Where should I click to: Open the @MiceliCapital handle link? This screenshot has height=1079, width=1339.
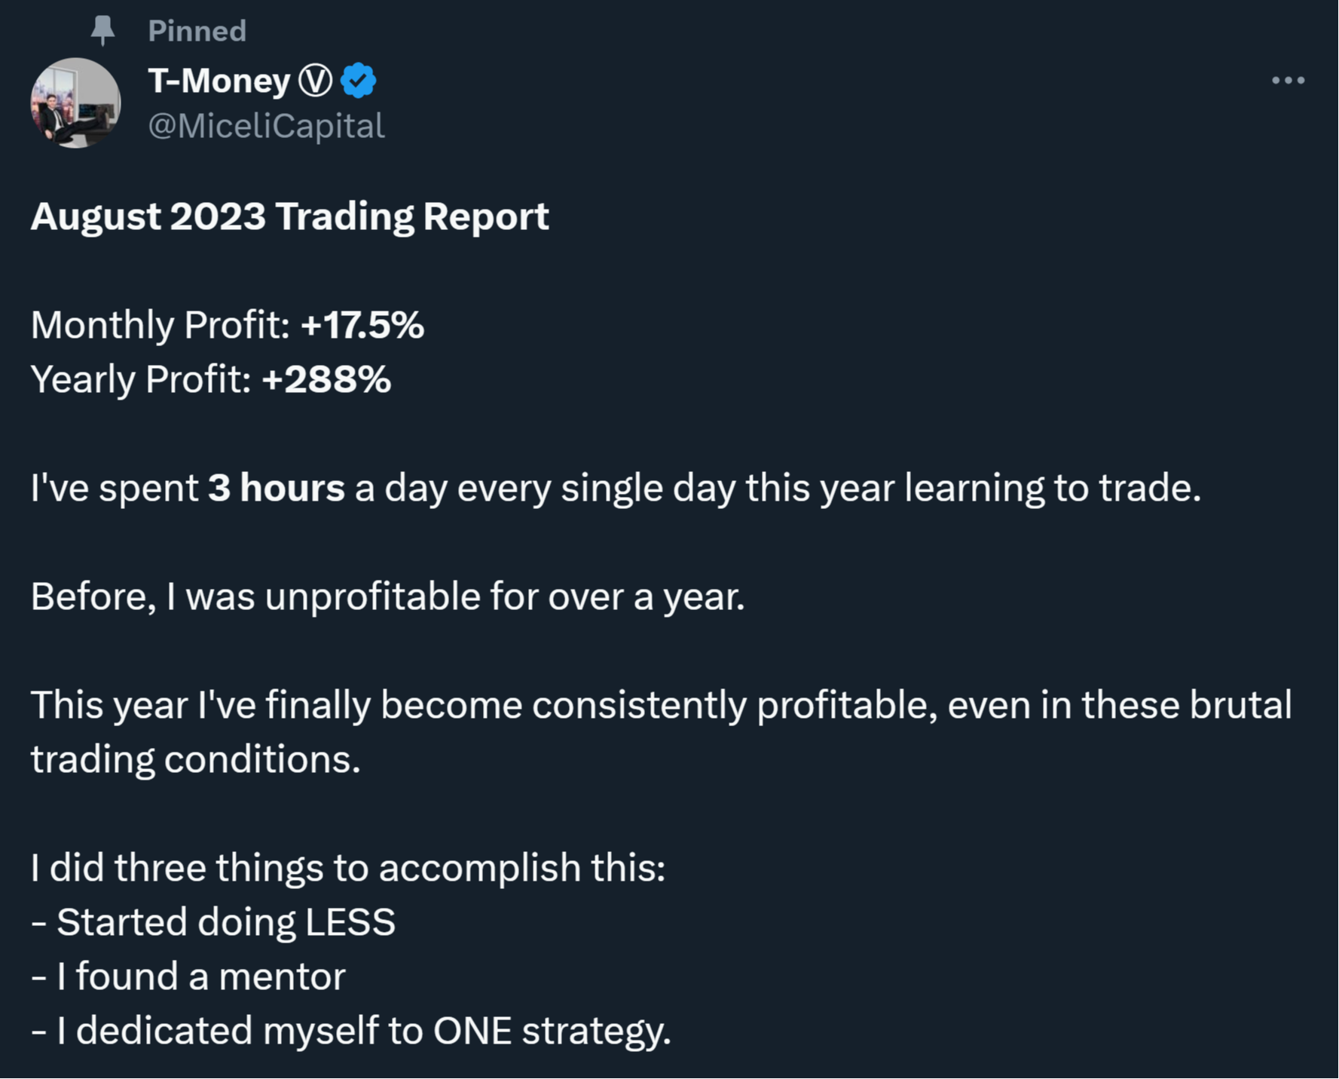[x=266, y=125]
